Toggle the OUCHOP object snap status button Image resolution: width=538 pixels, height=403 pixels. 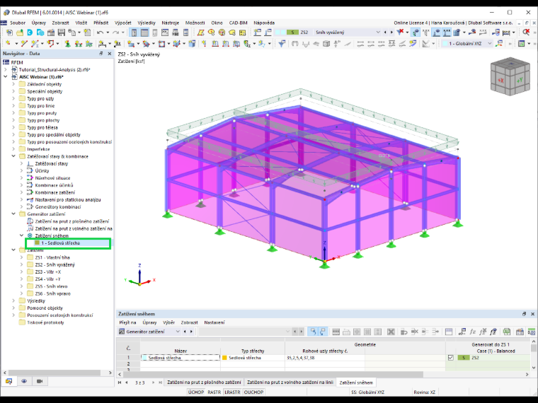[253, 392]
